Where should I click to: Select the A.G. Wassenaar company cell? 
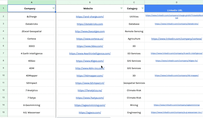31,113
